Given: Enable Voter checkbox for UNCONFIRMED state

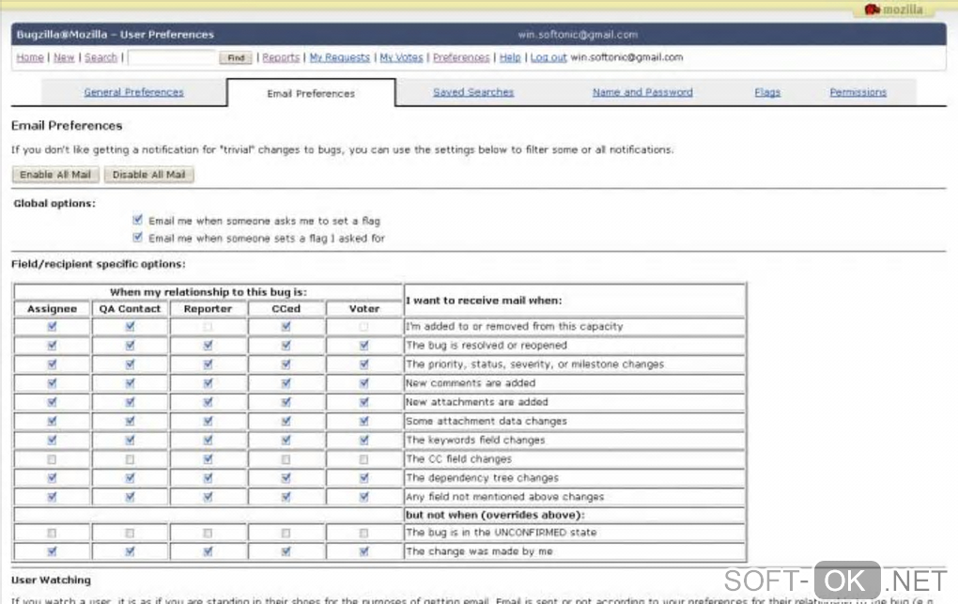Looking at the screenshot, I should click(x=364, y=534).
